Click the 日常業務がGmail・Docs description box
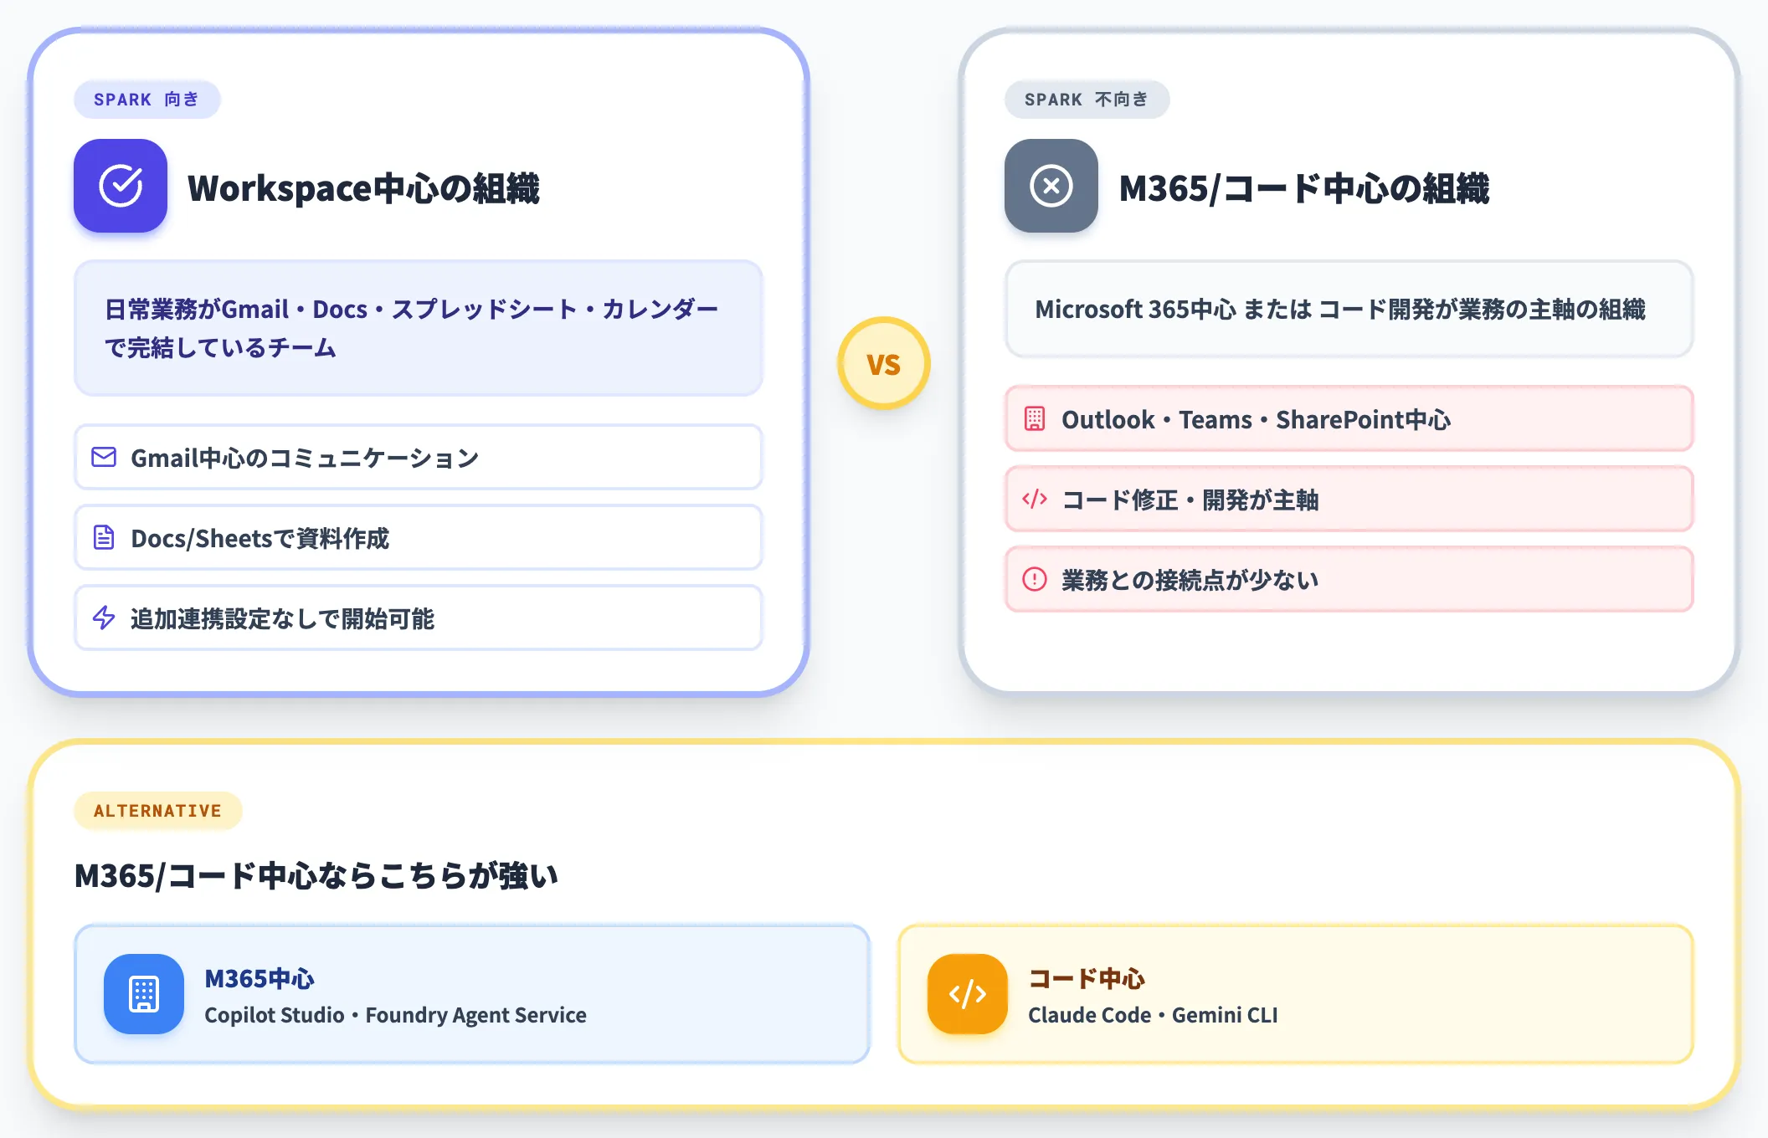Image resolution: width=1768 pixels, height=1138 pixels. pos(419,328)
